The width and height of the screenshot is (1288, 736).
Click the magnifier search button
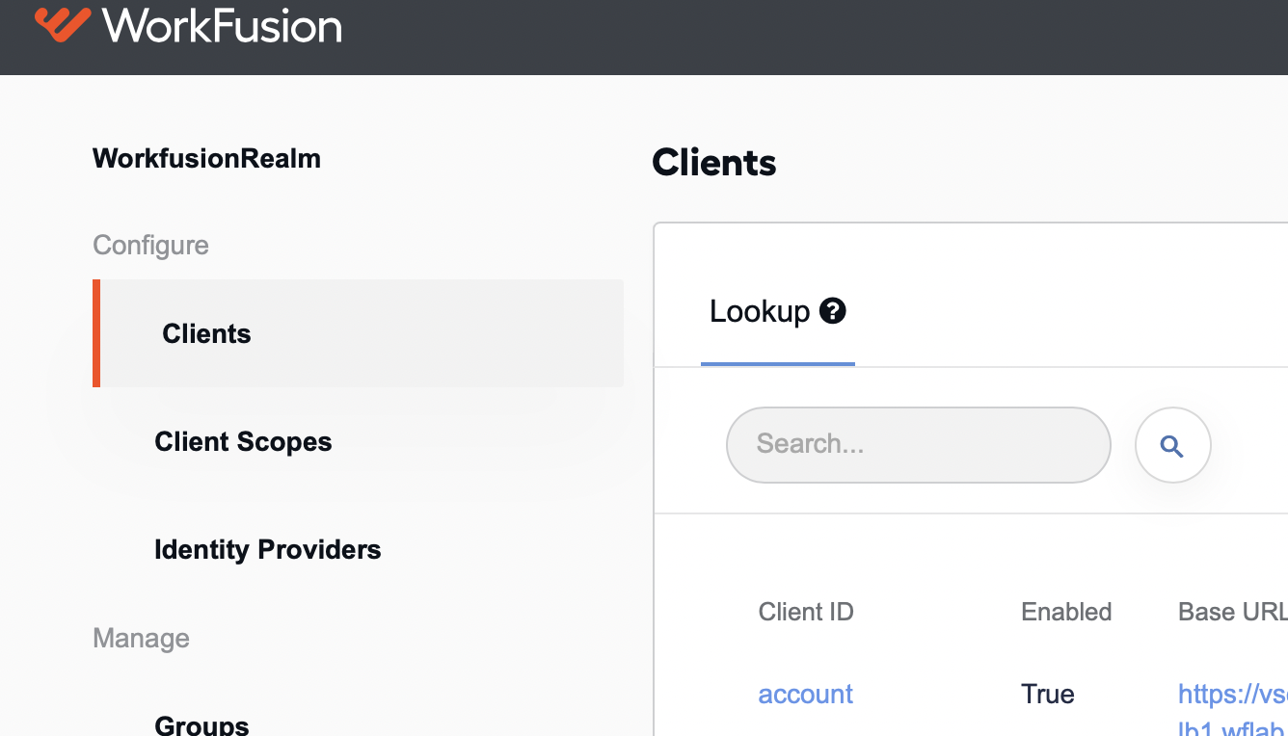point(1172,445)
